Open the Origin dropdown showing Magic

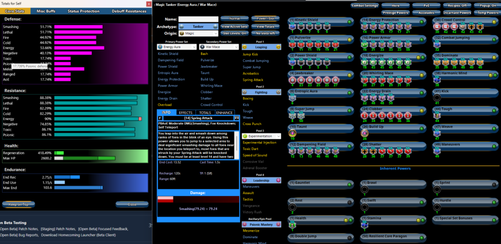[x=198, y=33]
